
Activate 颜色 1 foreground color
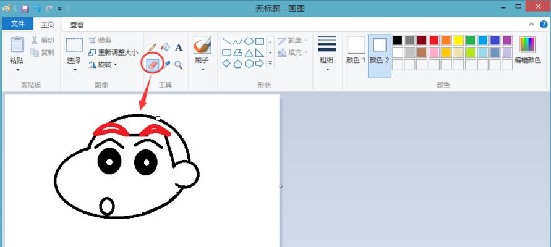[x=356, y=50]
